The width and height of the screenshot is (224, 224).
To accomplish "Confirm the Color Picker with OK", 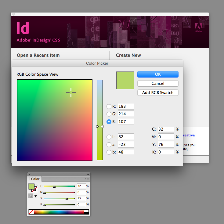I will pyautogui.click(x=158, y=74).
